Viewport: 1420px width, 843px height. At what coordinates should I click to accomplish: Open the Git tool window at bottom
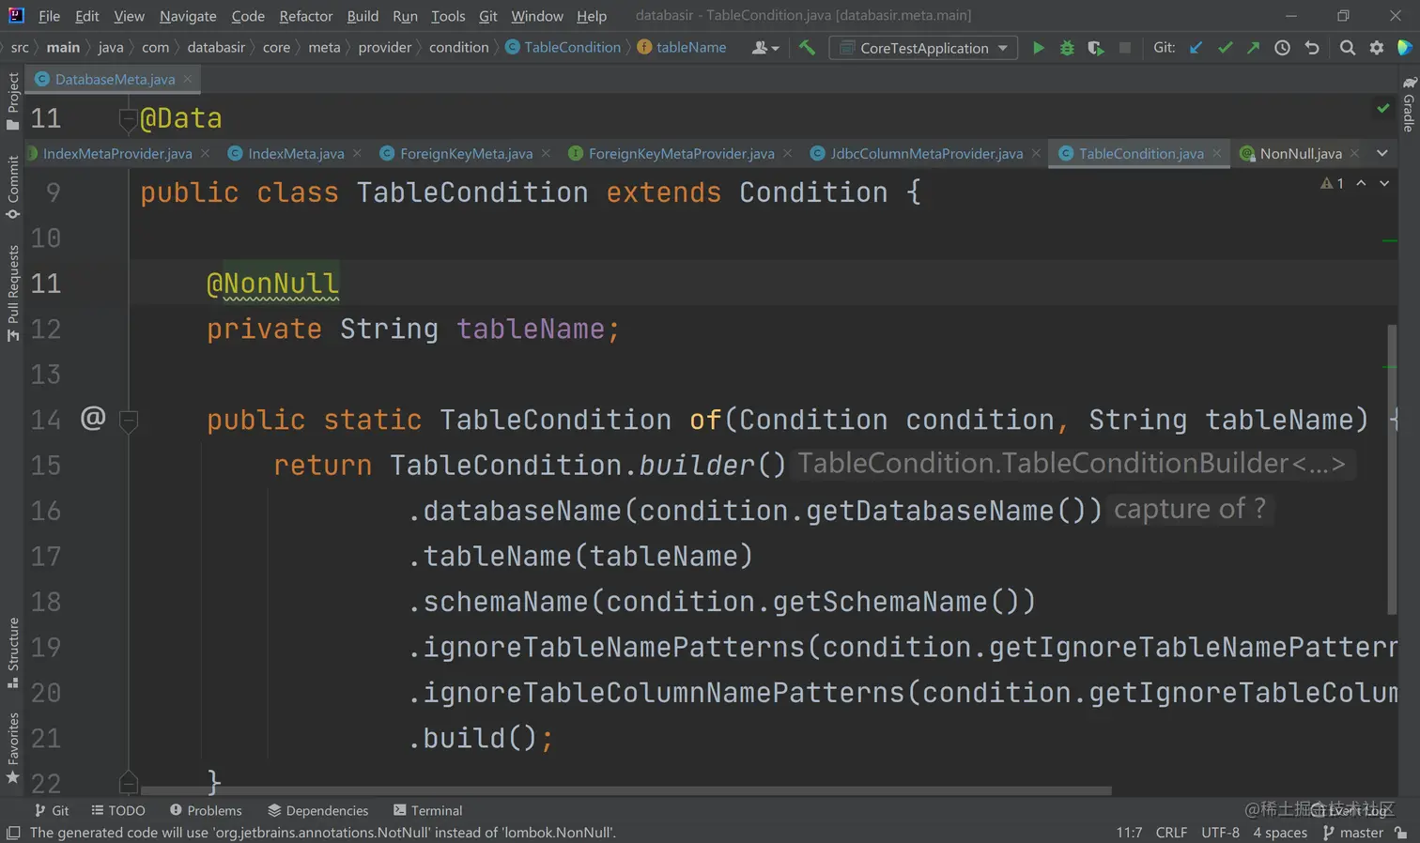[x=52, y=810]
